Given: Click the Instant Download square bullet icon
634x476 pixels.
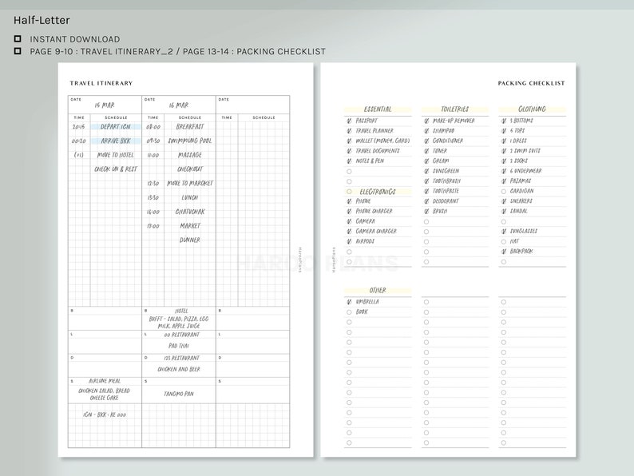Looking at the screenshot, I should (x=18, y=39).
